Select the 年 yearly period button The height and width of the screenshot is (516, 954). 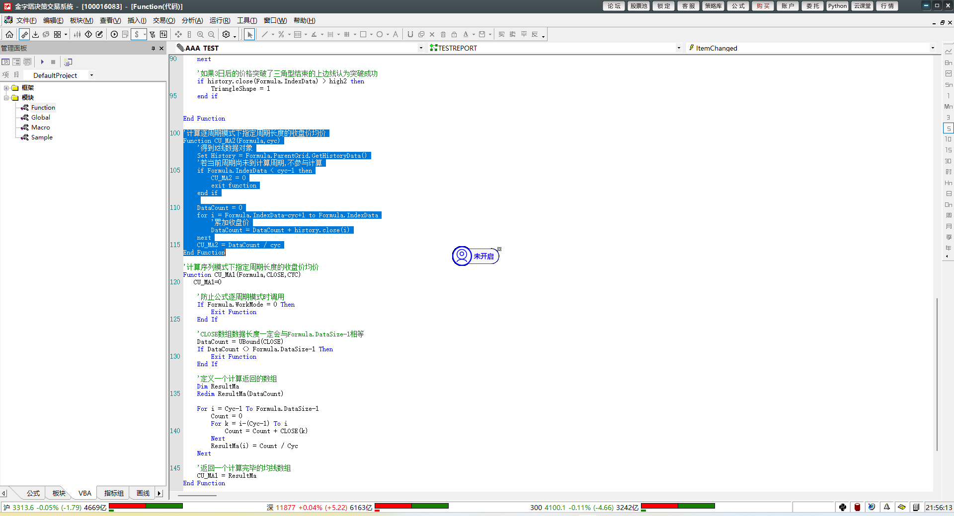click(x=949, y=248)
